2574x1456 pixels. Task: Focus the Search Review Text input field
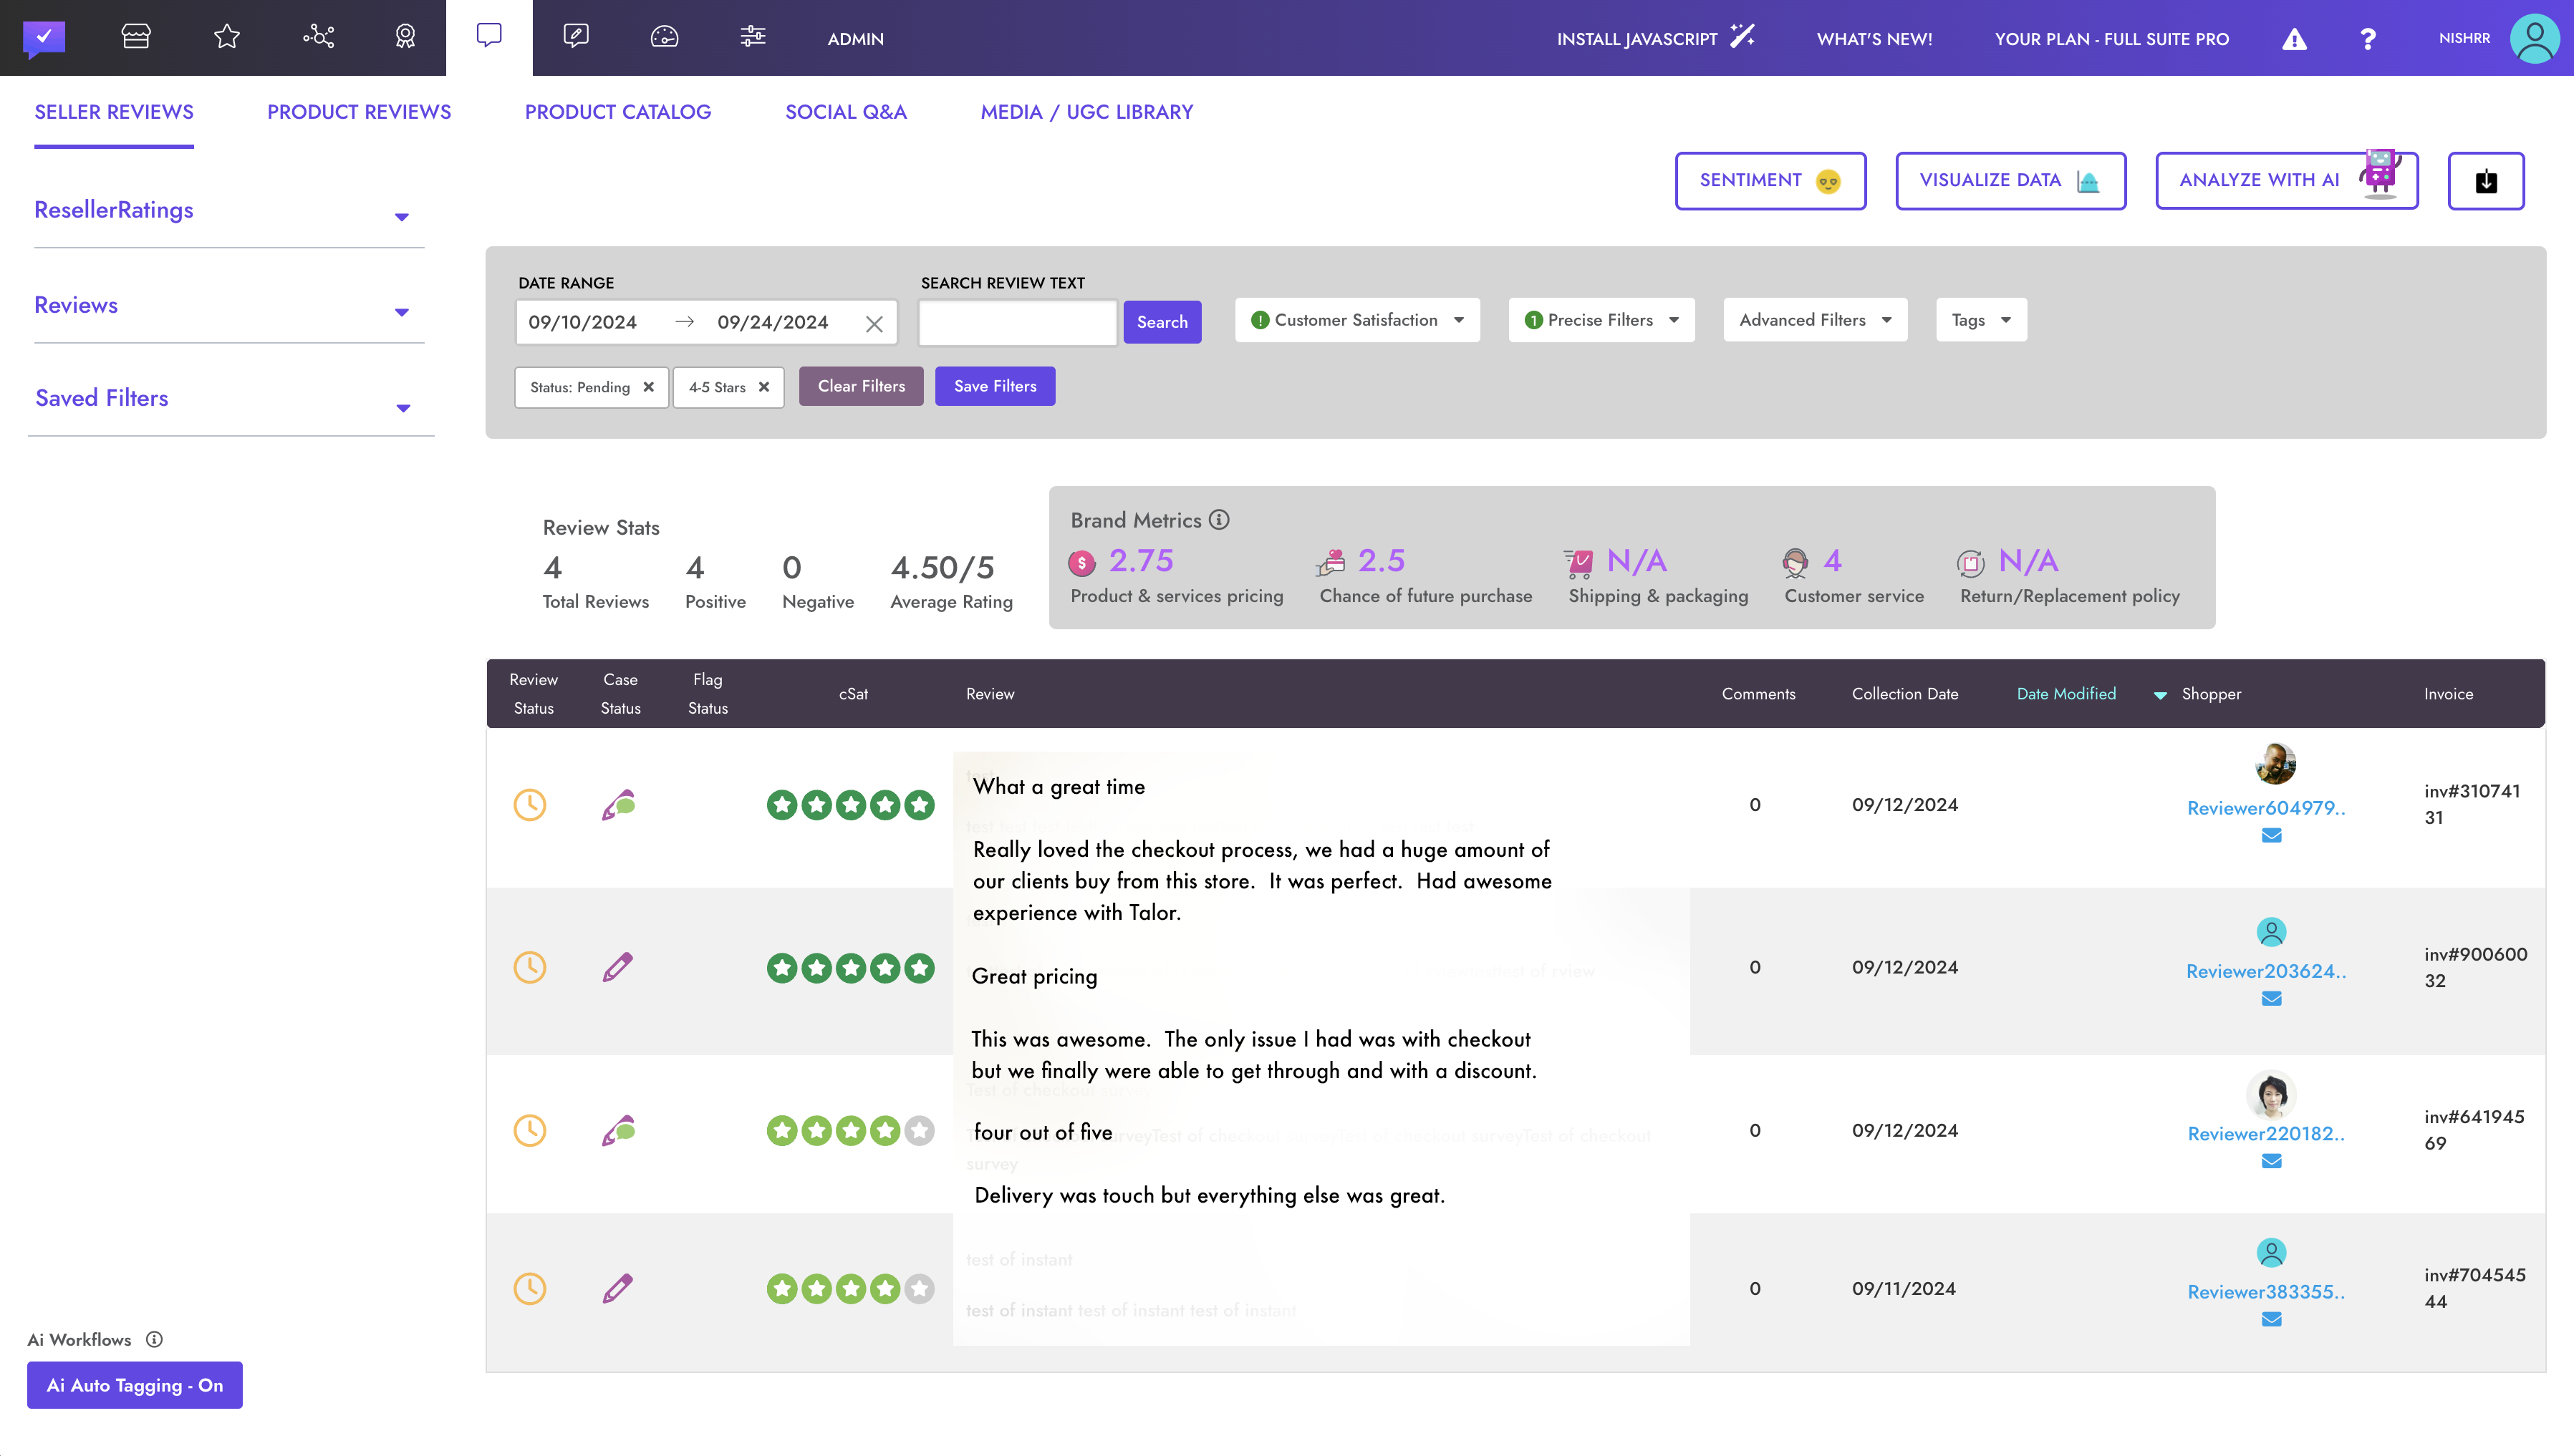[1018, 323]
